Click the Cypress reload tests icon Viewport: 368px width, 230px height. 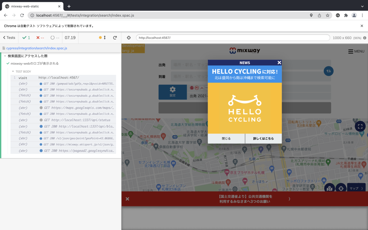coord(115,38)
